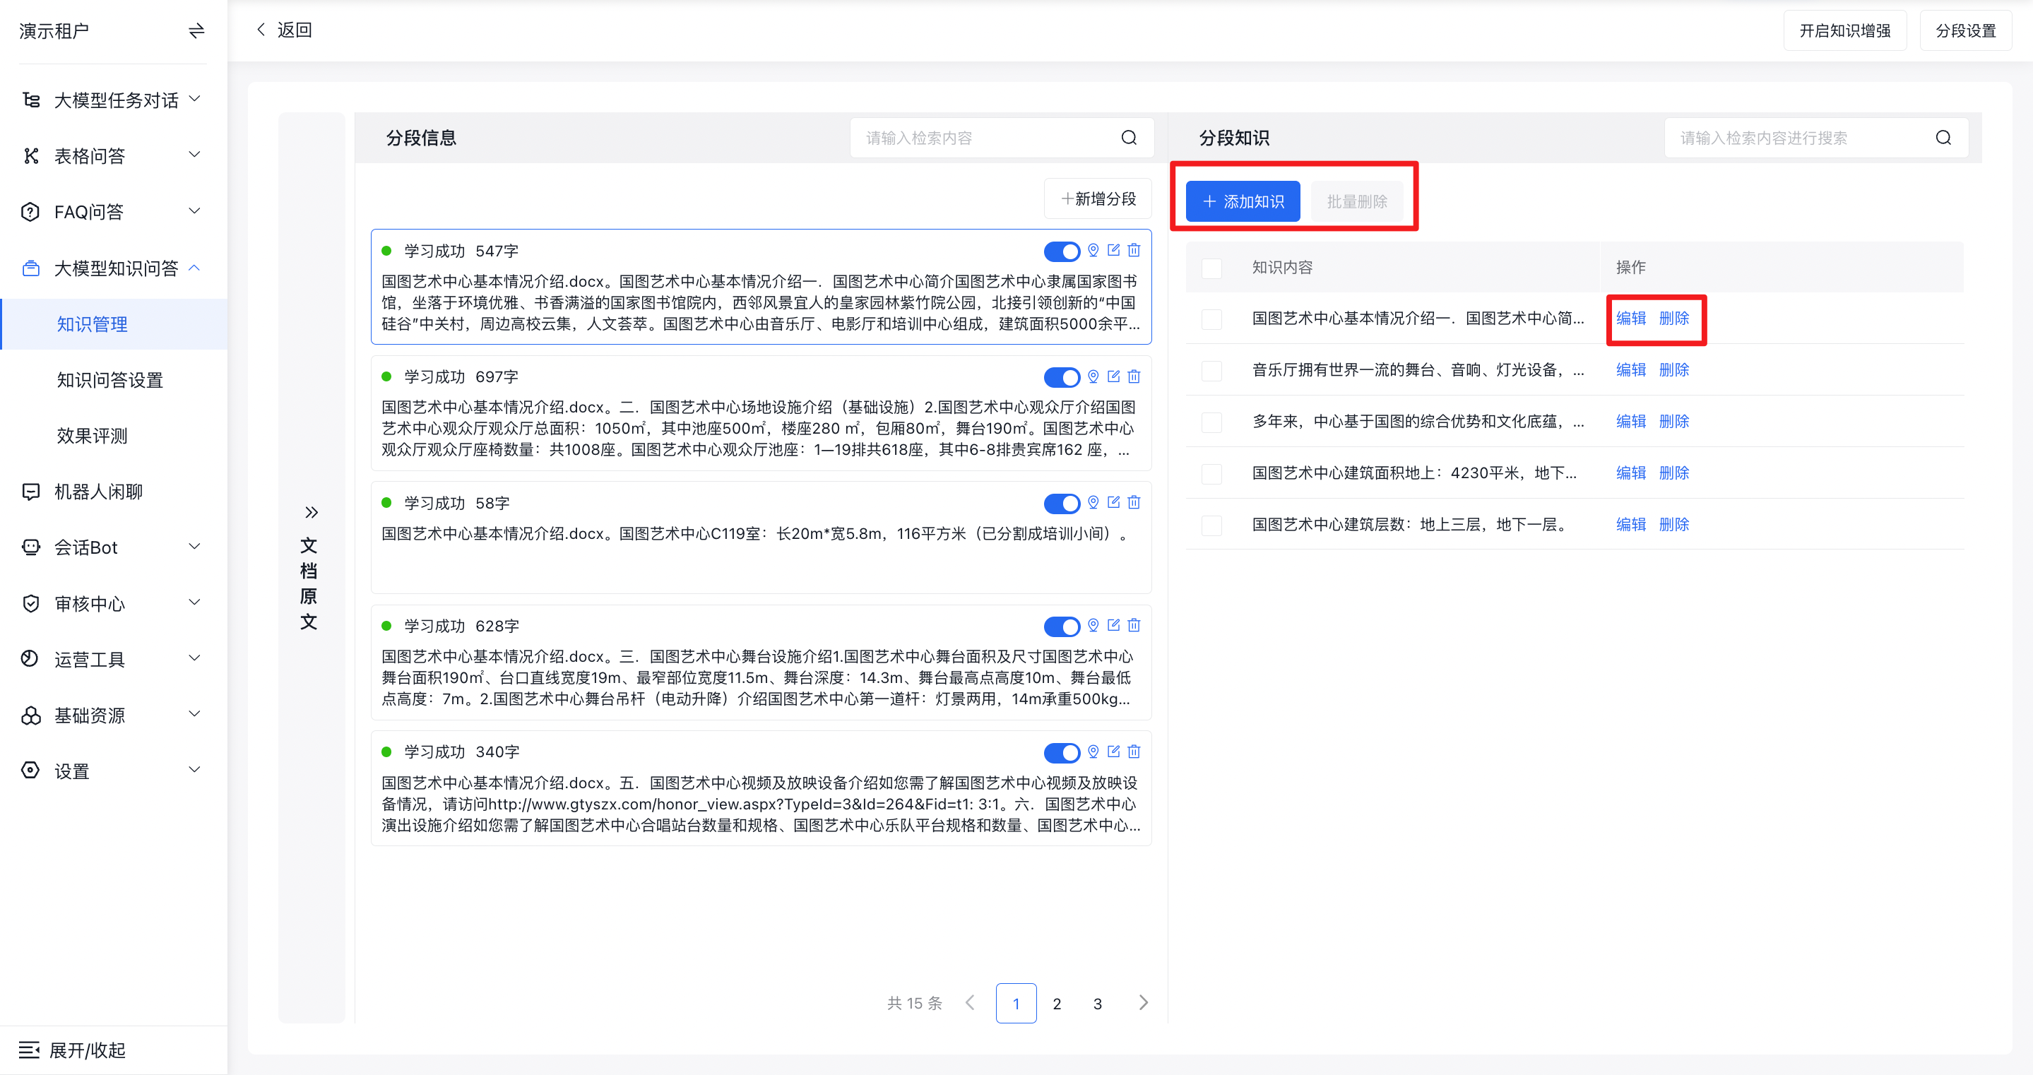Screen dimensions: 2033x1075
Task: Click 编辑 for 音乐厅拥有世界一流的舞台 row
Action: click(x=1630, y=370)
